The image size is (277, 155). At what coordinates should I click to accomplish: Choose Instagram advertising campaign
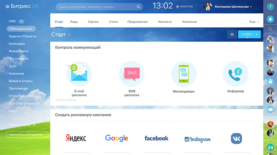198,139
